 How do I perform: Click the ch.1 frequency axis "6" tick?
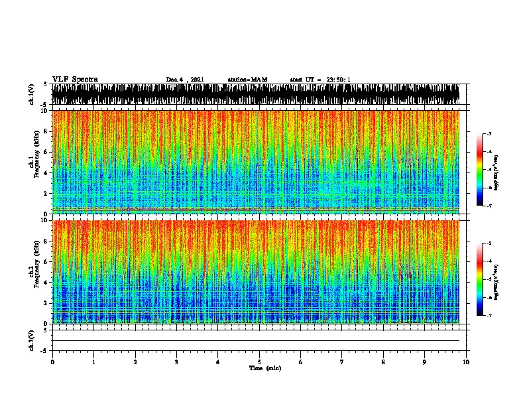click(x=46, y=152)
